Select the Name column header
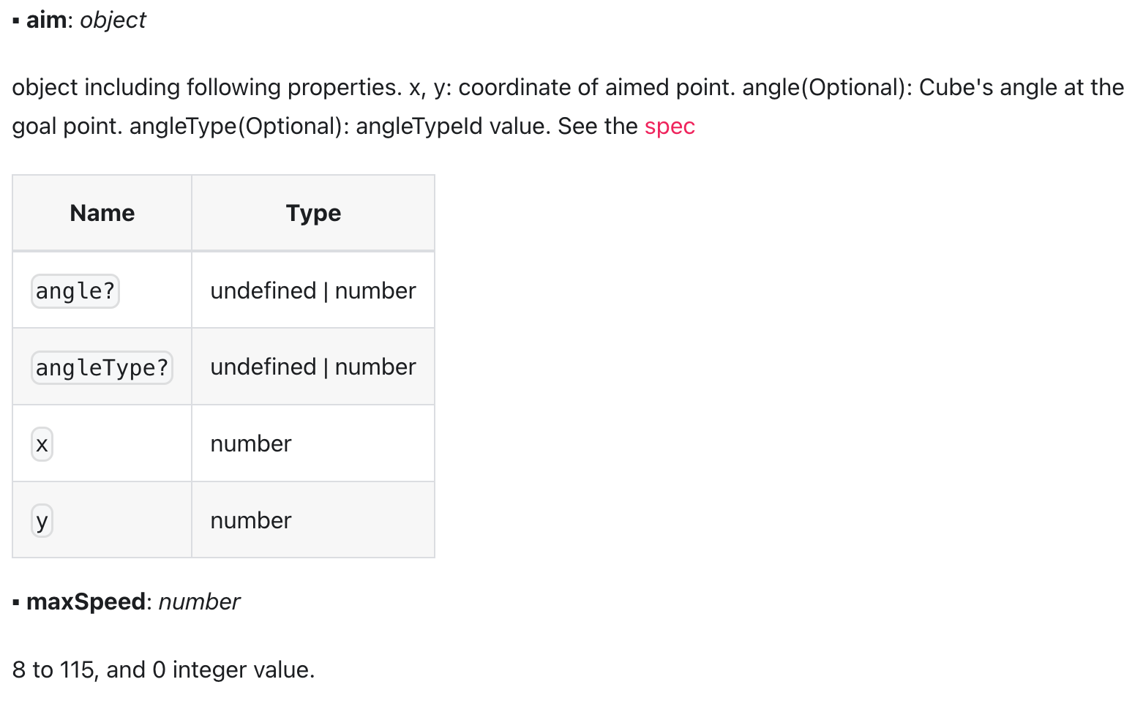 tap(102, 213)
